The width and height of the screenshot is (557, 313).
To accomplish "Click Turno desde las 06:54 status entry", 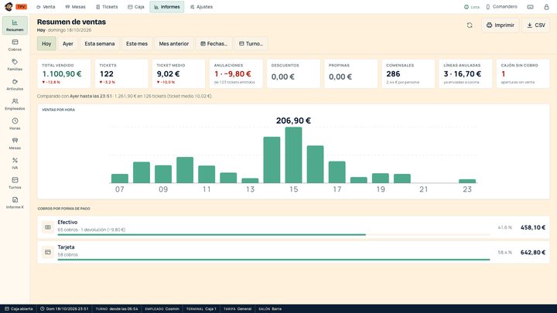I will click(117, 308).
